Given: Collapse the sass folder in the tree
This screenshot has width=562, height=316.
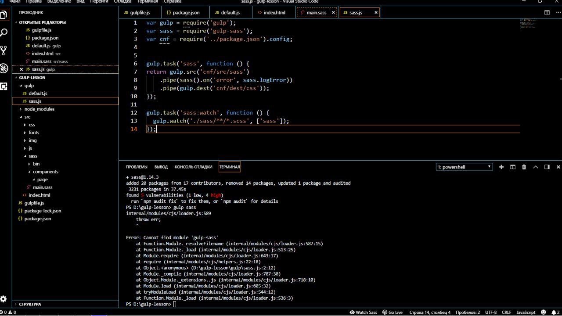Looking at the screenshot, I should pos(33,156).
